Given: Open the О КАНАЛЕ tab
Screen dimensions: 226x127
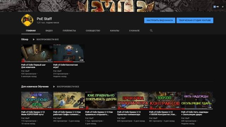Looking at the screenshot, I should 134,31.
